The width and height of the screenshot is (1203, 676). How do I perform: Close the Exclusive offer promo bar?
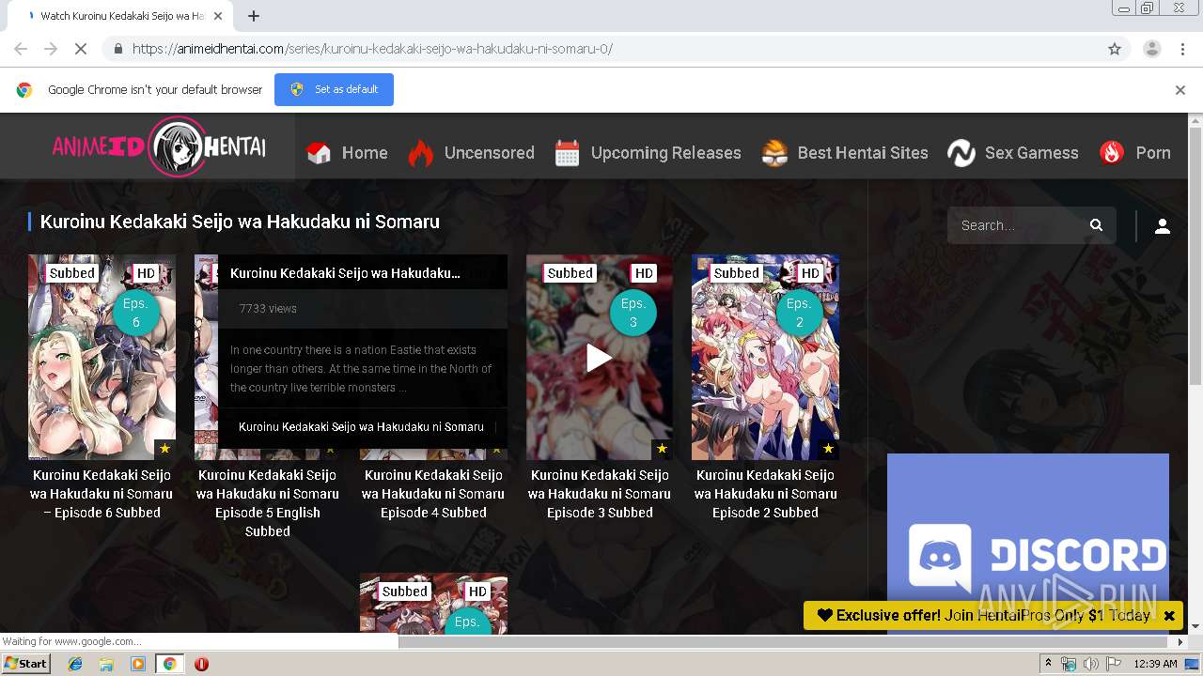tap(1169, 616)
